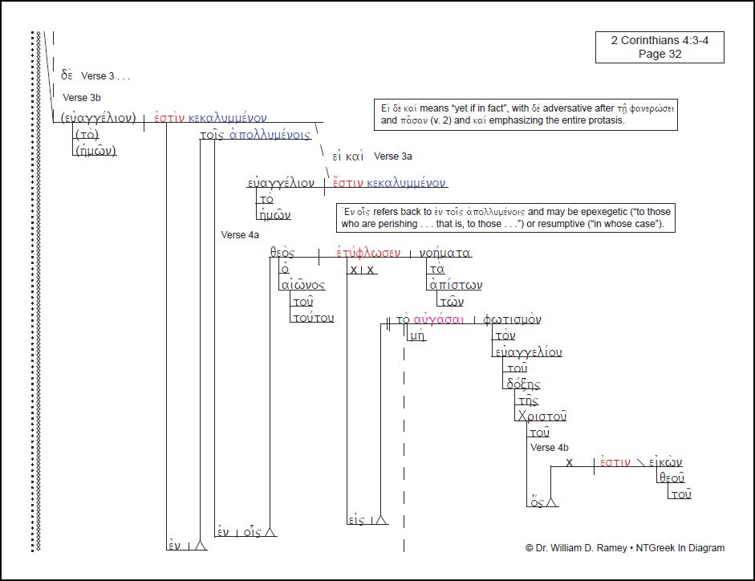Click the "2 Corinthians 4:3-4 Page 32" title box
Viewport: 755px width, 581px height.
point(660,47)
